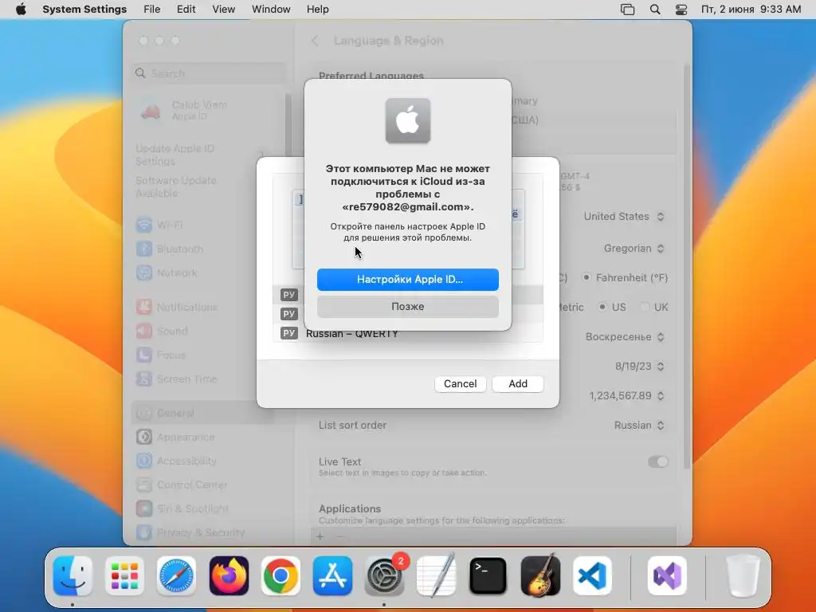Open the Apple menu

point(21,10)
